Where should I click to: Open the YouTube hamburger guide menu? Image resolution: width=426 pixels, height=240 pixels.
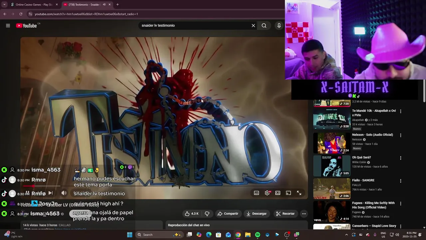8,26
